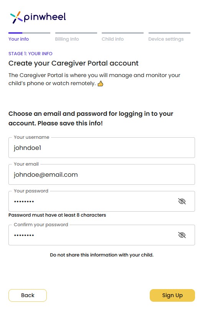Click the pinwheel brand name text
205x314 pixels.
click(x=45, y=17)
